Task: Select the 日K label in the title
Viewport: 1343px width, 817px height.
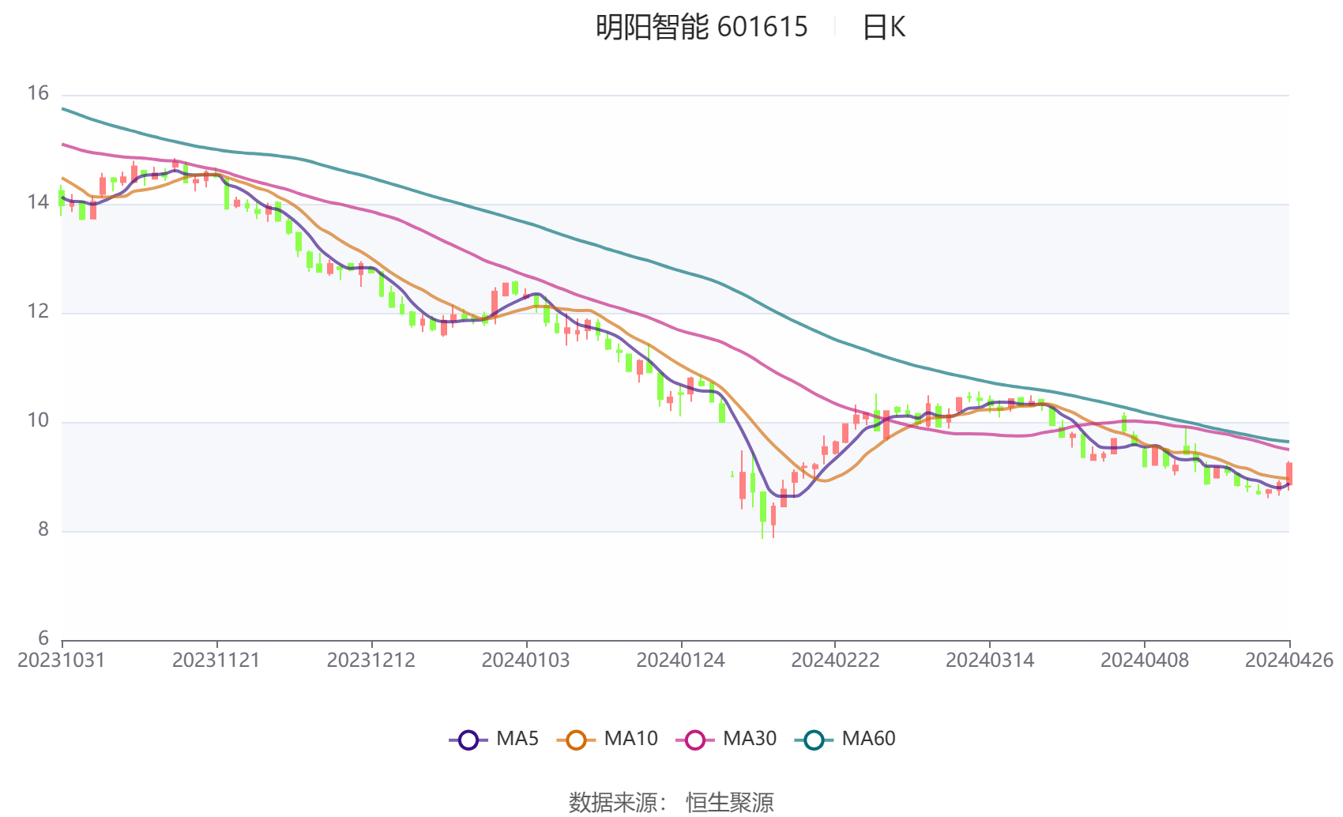Action: click(x=884, y=28)
